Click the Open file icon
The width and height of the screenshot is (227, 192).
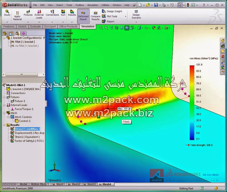click(148, 5)
